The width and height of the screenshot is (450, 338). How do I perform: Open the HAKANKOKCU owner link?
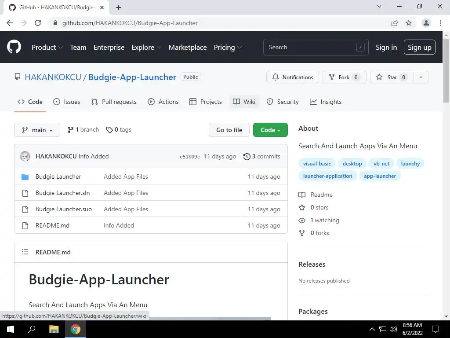tap(53, 77)
